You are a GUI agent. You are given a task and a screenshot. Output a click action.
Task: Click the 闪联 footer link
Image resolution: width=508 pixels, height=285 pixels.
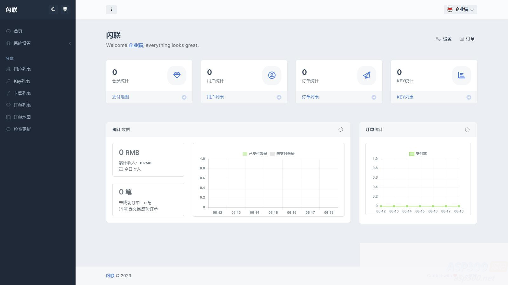(x=110, y=275)
